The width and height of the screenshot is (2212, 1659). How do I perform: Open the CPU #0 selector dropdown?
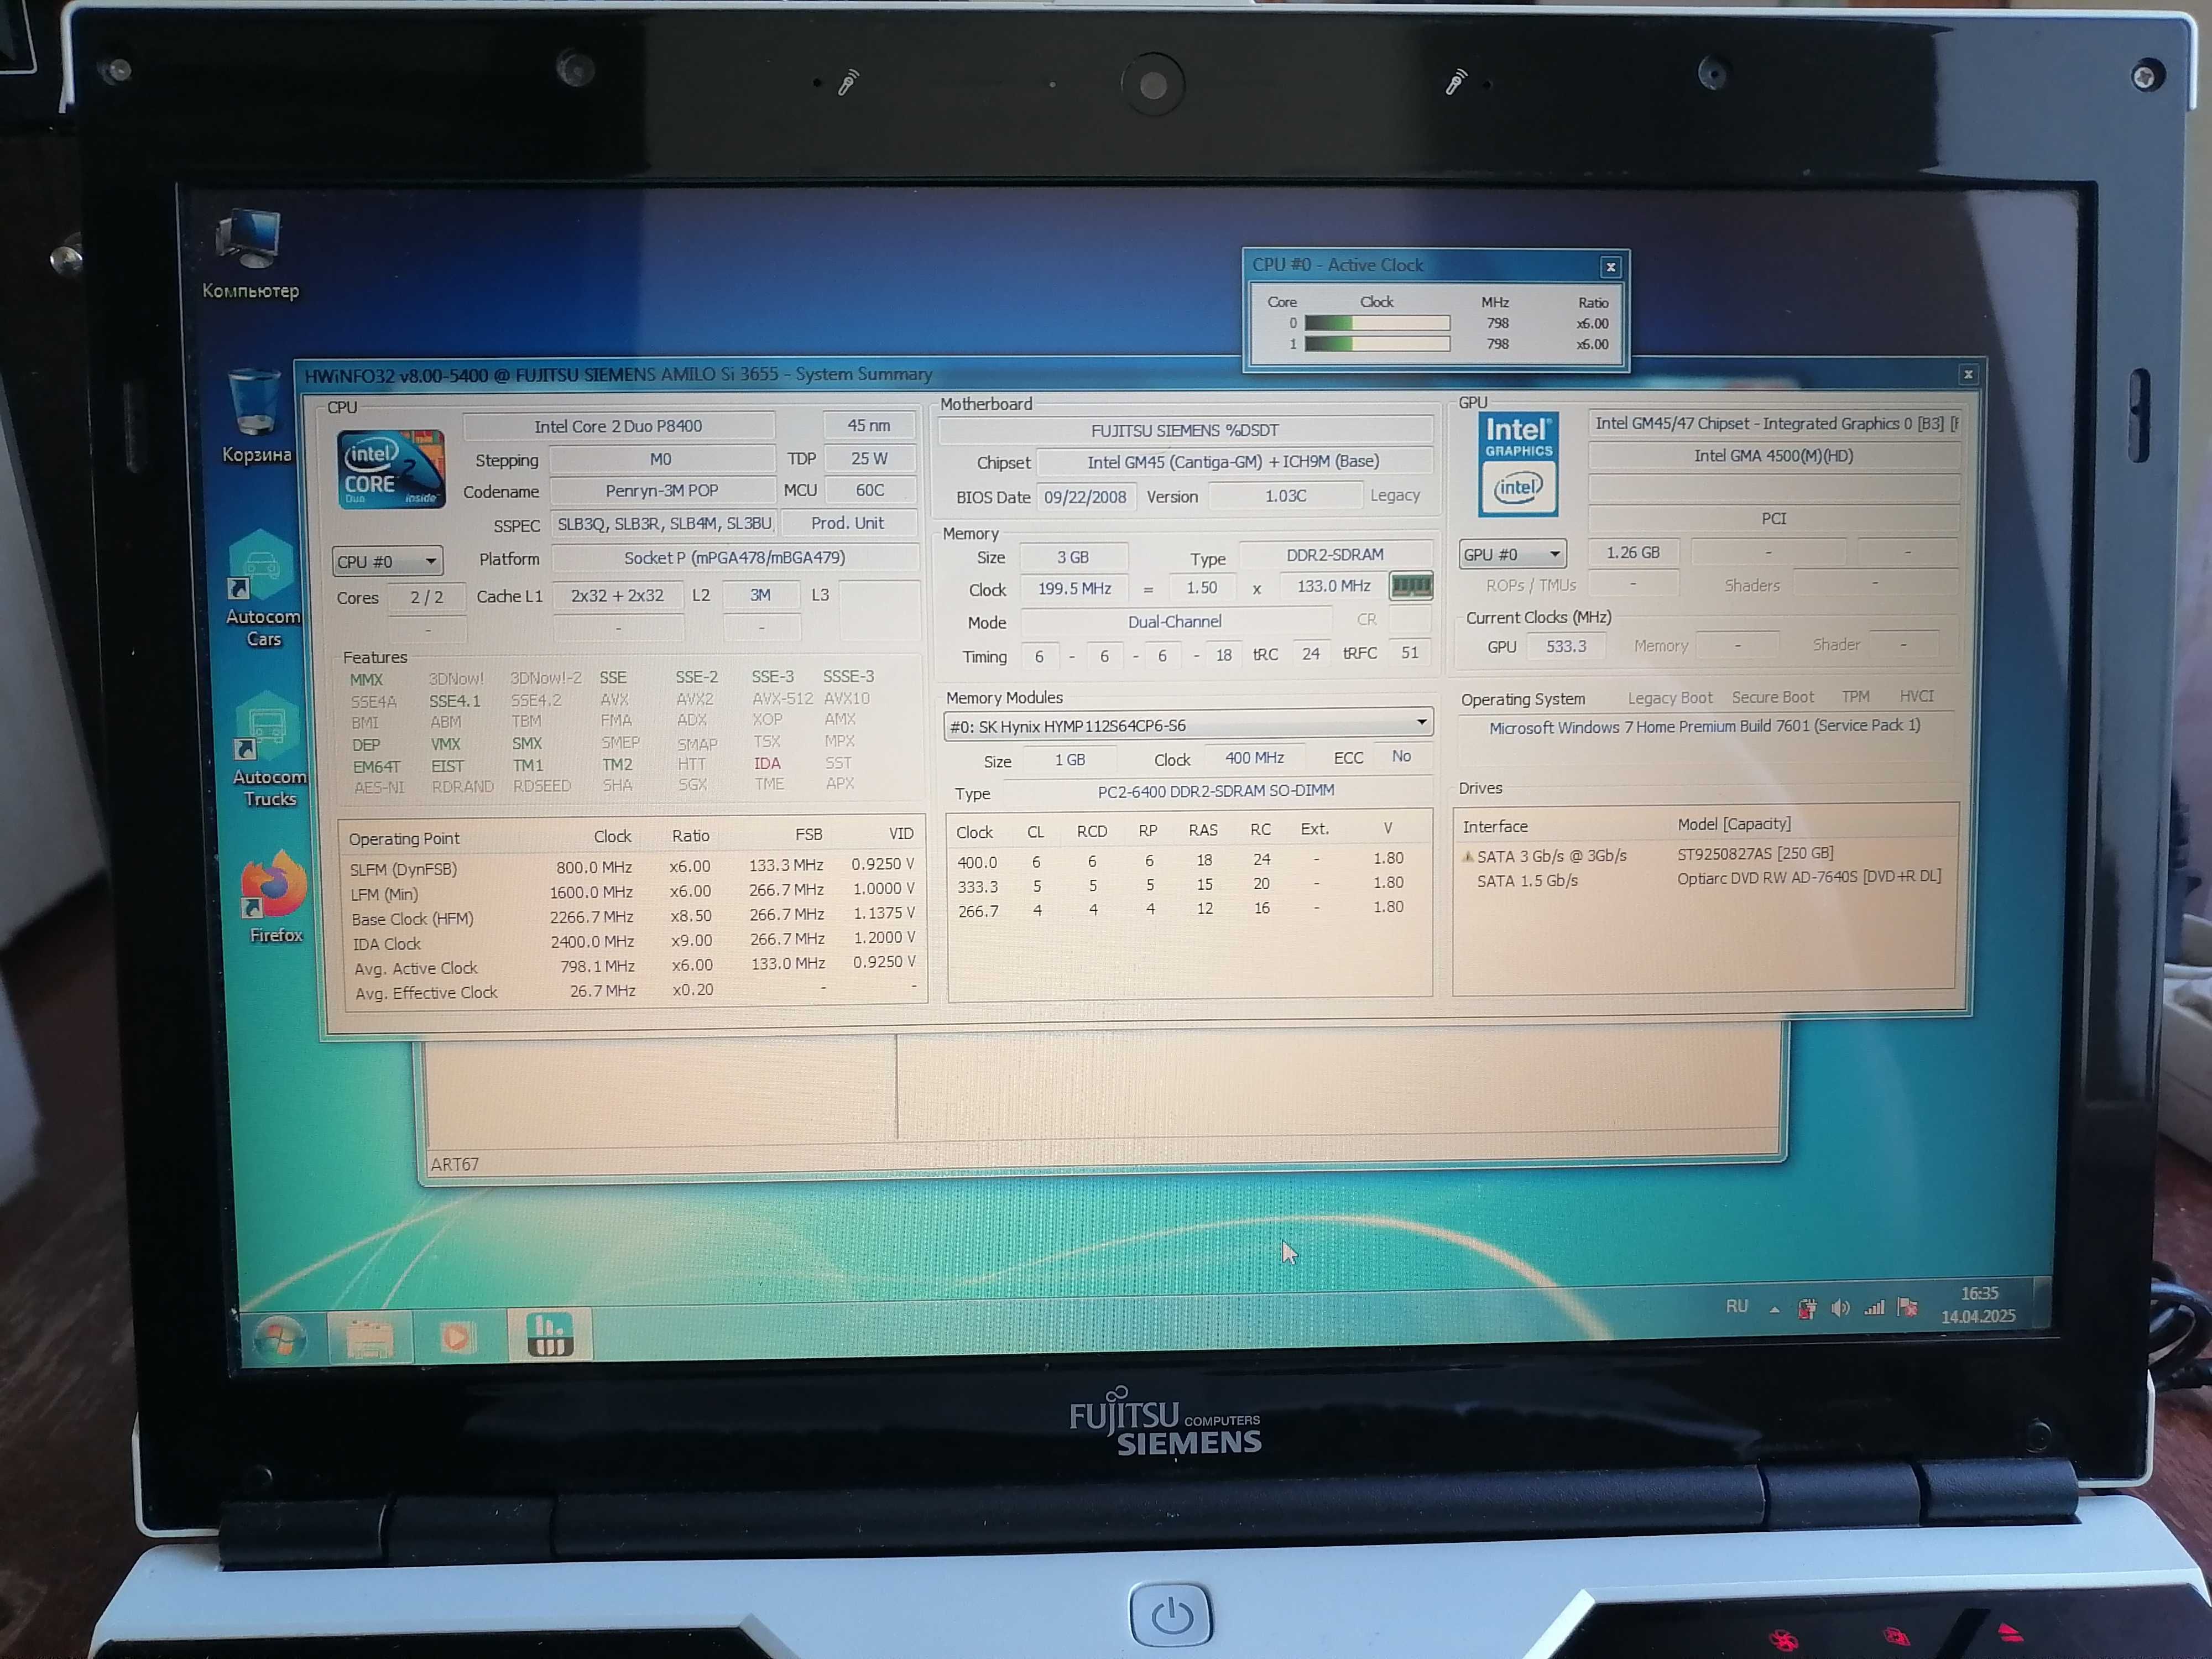click(387, 561)
